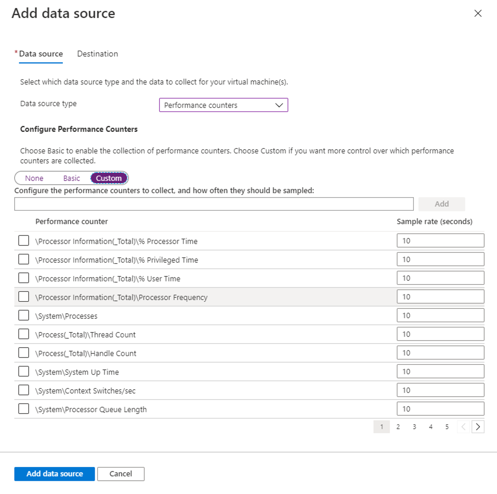Close the Add data source panel
Viewport: 497px width, 494px height.
click(x=478, y=13)
